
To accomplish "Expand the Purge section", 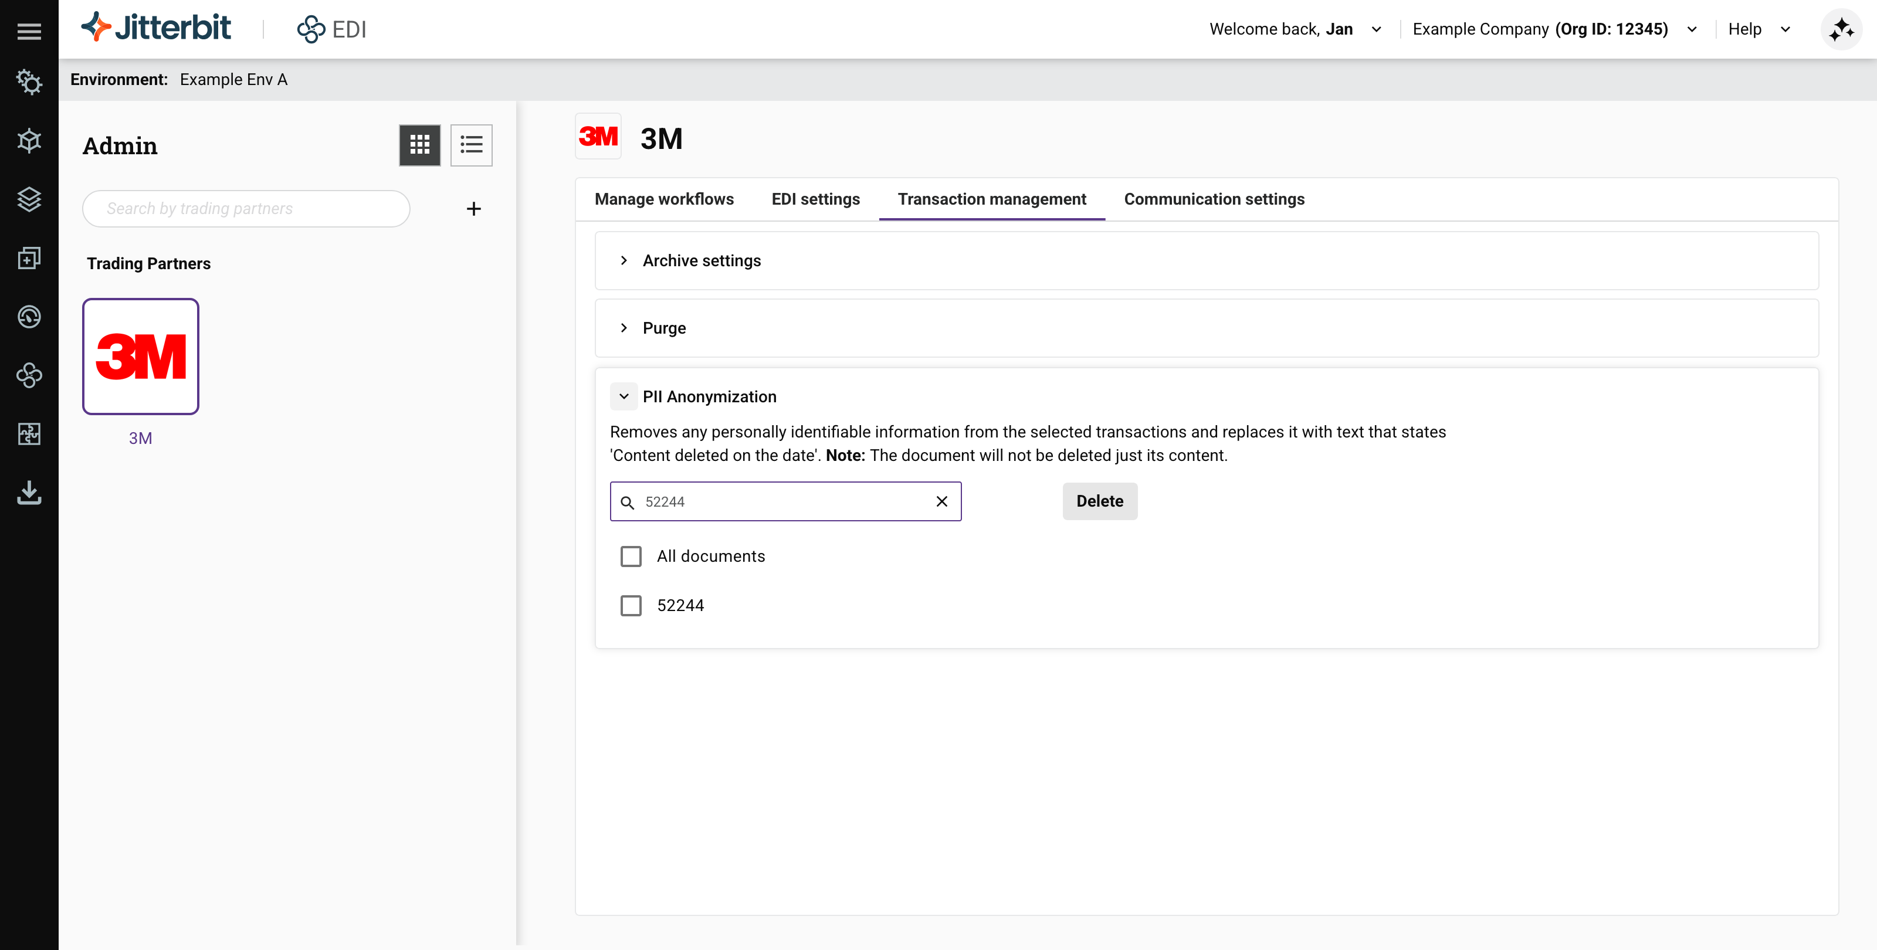I will coord(624,328).
